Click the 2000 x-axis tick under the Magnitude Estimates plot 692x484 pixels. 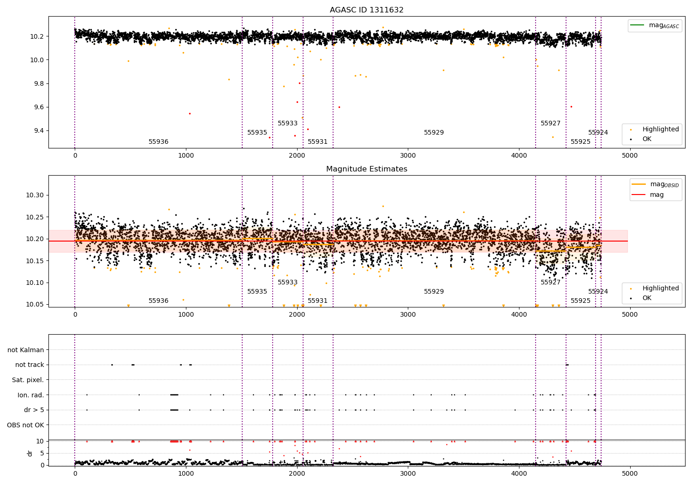pos(297,314)
